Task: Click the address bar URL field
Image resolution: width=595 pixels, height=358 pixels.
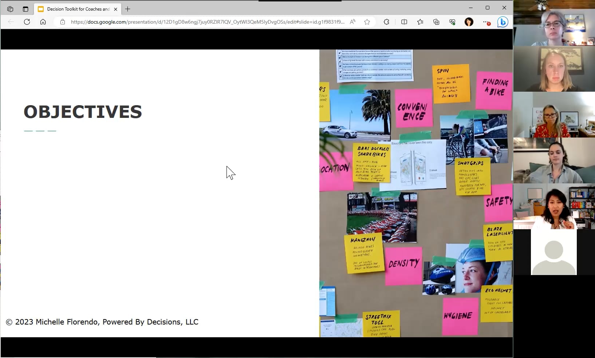Action: click(x=204, y=22)
